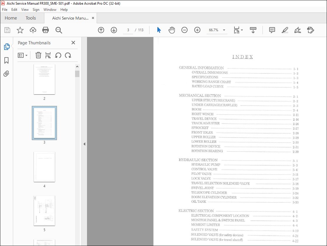
Task: Open the Window menu
Action: click(x=50, y=10)
